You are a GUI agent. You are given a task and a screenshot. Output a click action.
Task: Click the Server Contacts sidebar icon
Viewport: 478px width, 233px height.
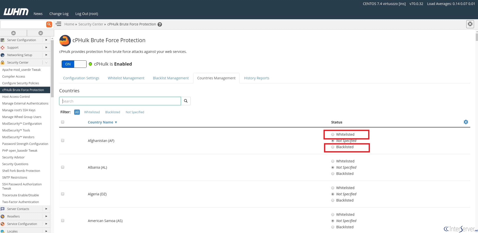coord(2,209)
